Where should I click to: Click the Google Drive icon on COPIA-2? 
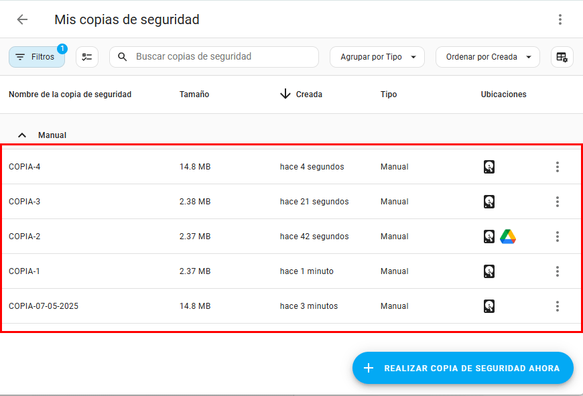coord(508,237)
